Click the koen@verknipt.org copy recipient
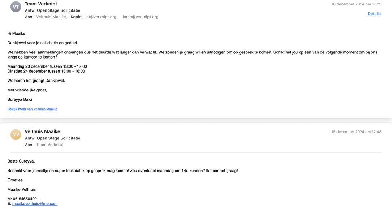392x207 pixels. (141, 17)
